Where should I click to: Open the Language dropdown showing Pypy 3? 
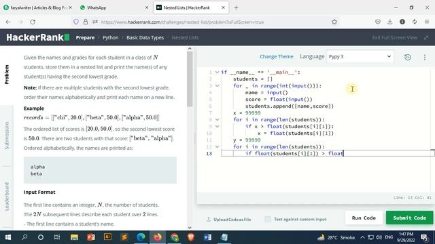pyautogui.click(x=360, y=56)
